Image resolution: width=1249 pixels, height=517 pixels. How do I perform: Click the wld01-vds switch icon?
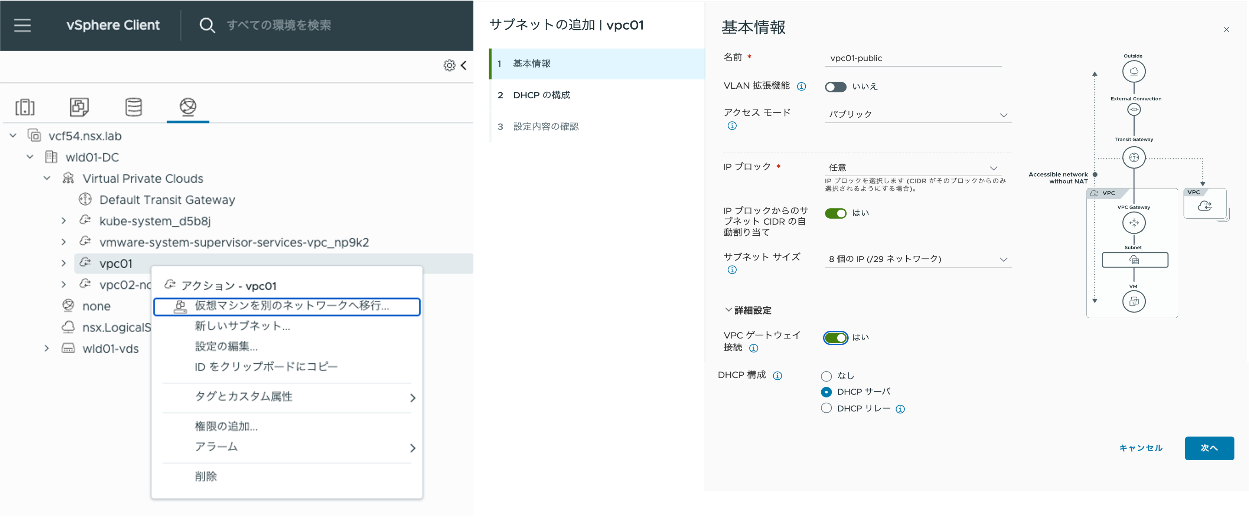tap(68, 349)
